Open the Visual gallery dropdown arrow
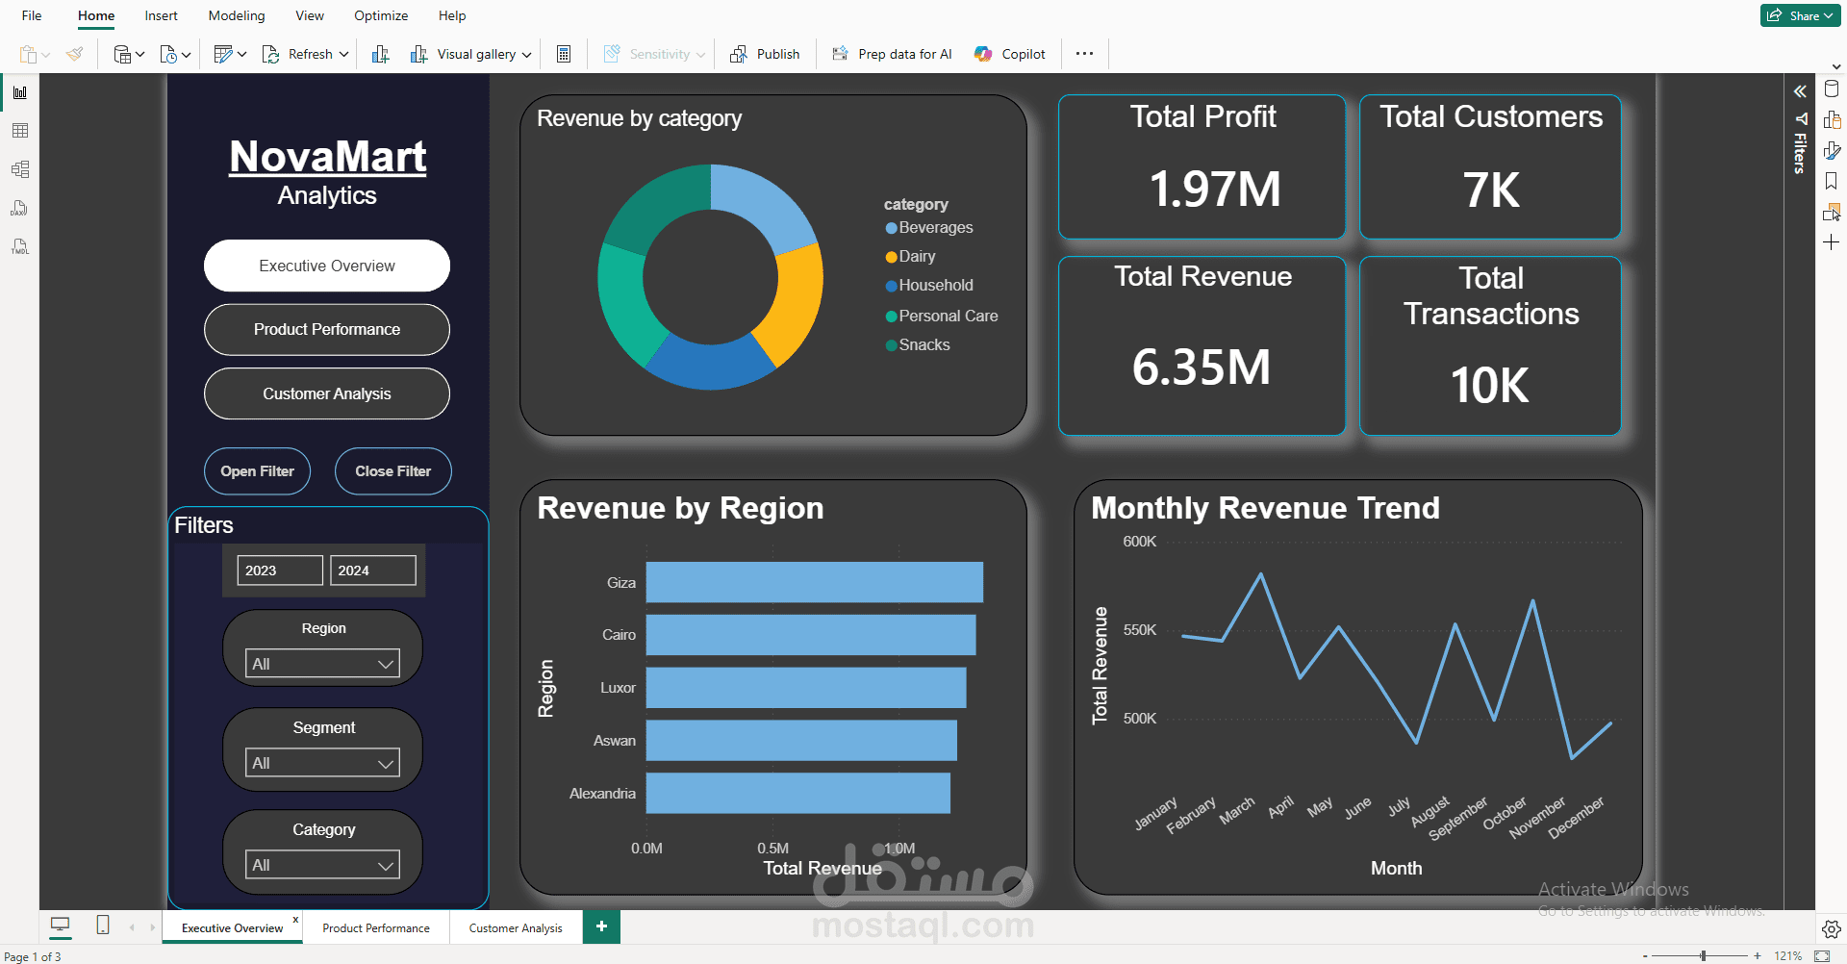This screenshot has width=1847, height=964. pyautogui.click(x=526, y=55)
